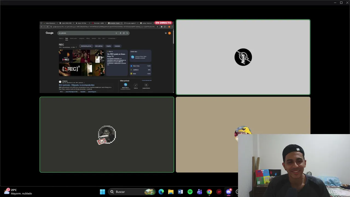Click the Discord icon in the taskbar
This screenshot has width=350, height=197.
click(x=229, y=192)
